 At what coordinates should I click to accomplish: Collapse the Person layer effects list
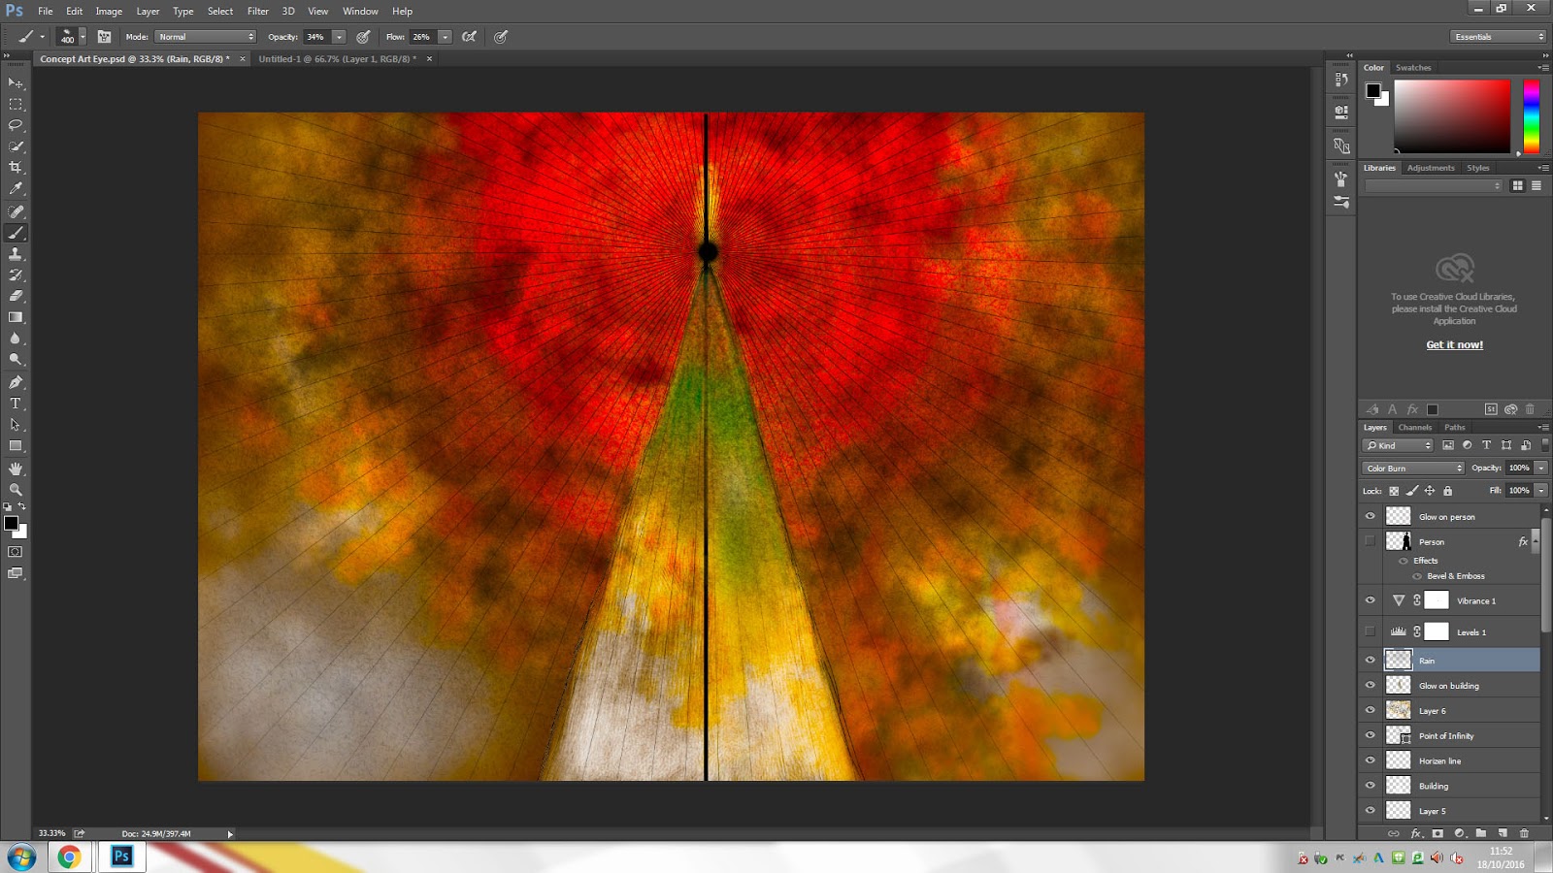1535,542
